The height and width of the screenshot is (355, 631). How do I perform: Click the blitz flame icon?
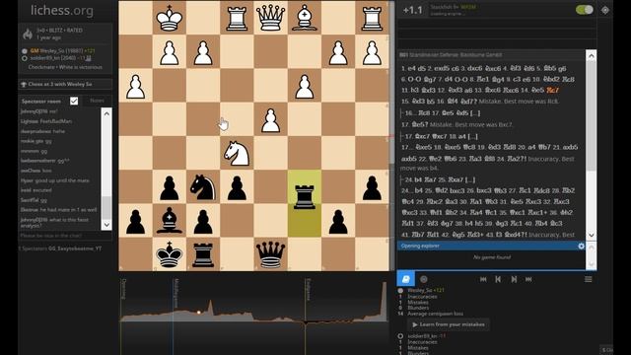[28, 34]
